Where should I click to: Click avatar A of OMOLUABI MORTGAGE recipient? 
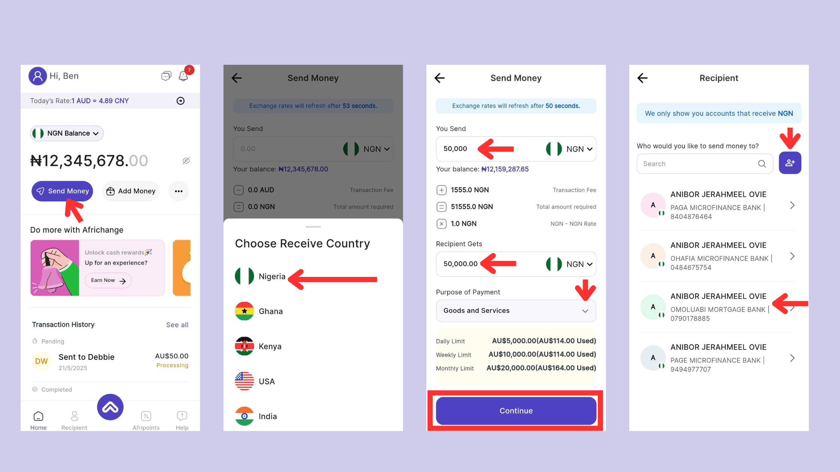[653, 307]
